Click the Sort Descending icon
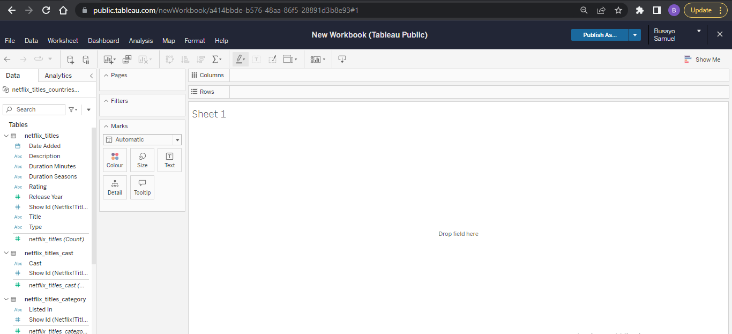The image size is (732, 334). (201, 60)
